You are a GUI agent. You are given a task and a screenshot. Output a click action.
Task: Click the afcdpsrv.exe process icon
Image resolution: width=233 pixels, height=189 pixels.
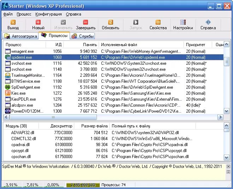pyautogui.click(x=7, y=105)
